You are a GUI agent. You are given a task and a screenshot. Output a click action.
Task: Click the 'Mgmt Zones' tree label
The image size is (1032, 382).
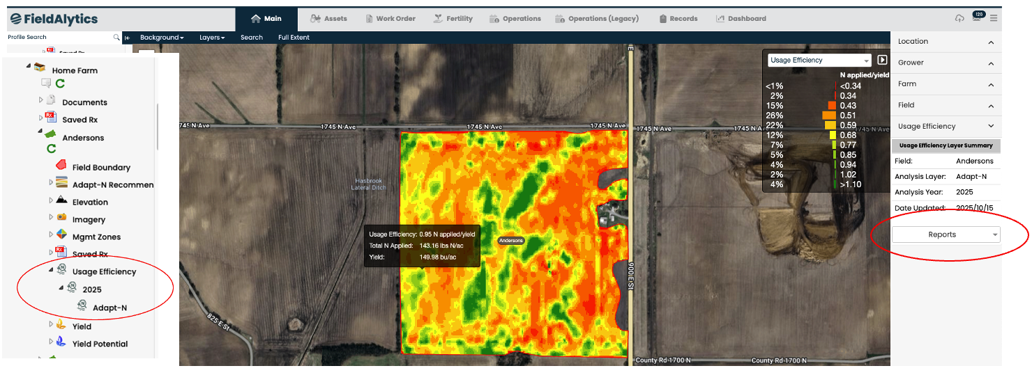pyautogui.click(x=97, y=237)
